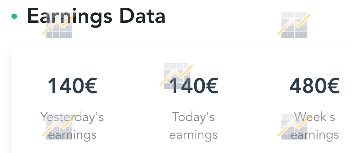
Task: Open chart icon overlapping Week's earnings label
Action: (294, 127)
